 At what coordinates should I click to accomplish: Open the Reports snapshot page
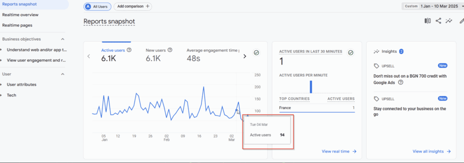20,4
